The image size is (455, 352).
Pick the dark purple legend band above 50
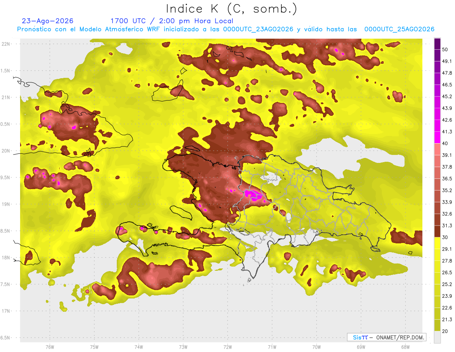click(437, 44)
